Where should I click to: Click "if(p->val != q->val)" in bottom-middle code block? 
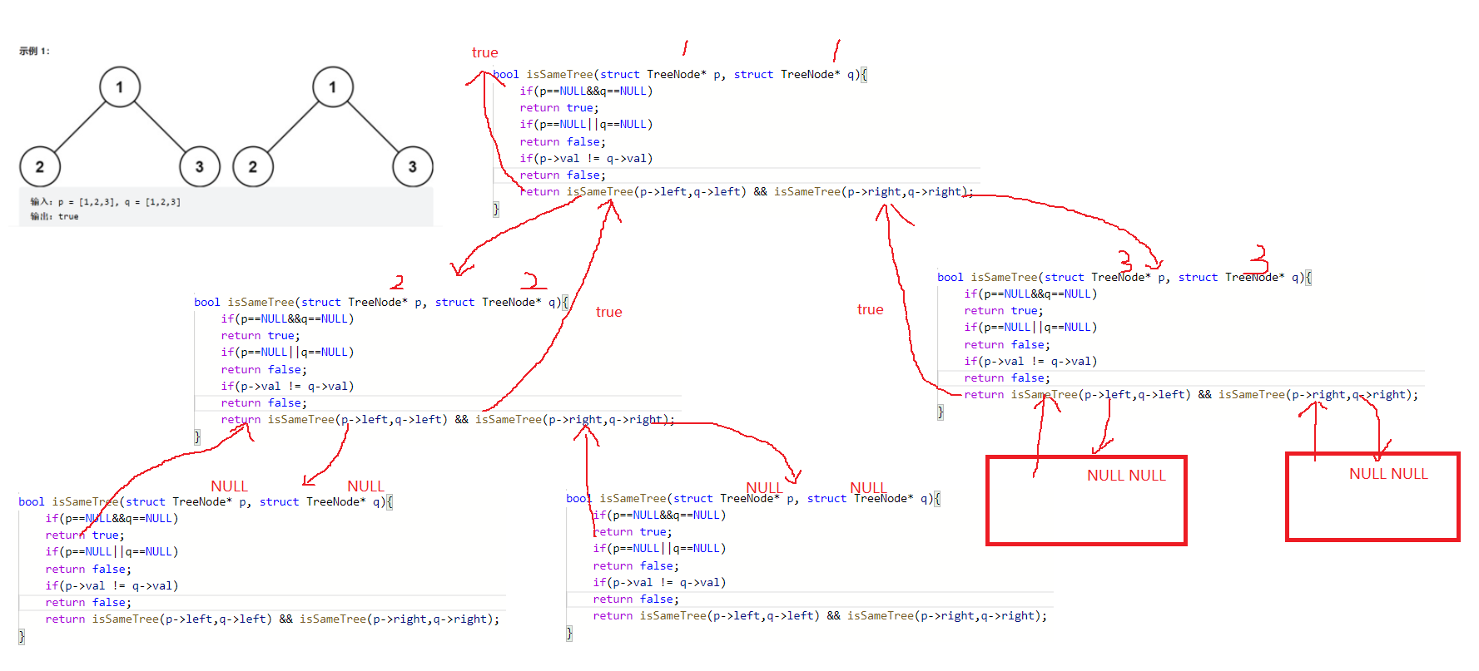pos(659,583)
